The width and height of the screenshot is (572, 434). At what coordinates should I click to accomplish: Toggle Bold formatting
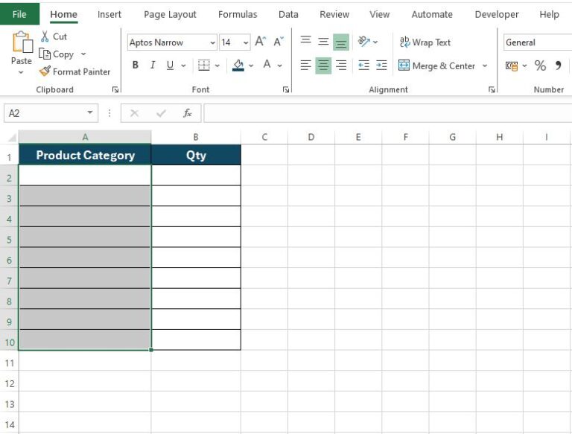(135, 66)
